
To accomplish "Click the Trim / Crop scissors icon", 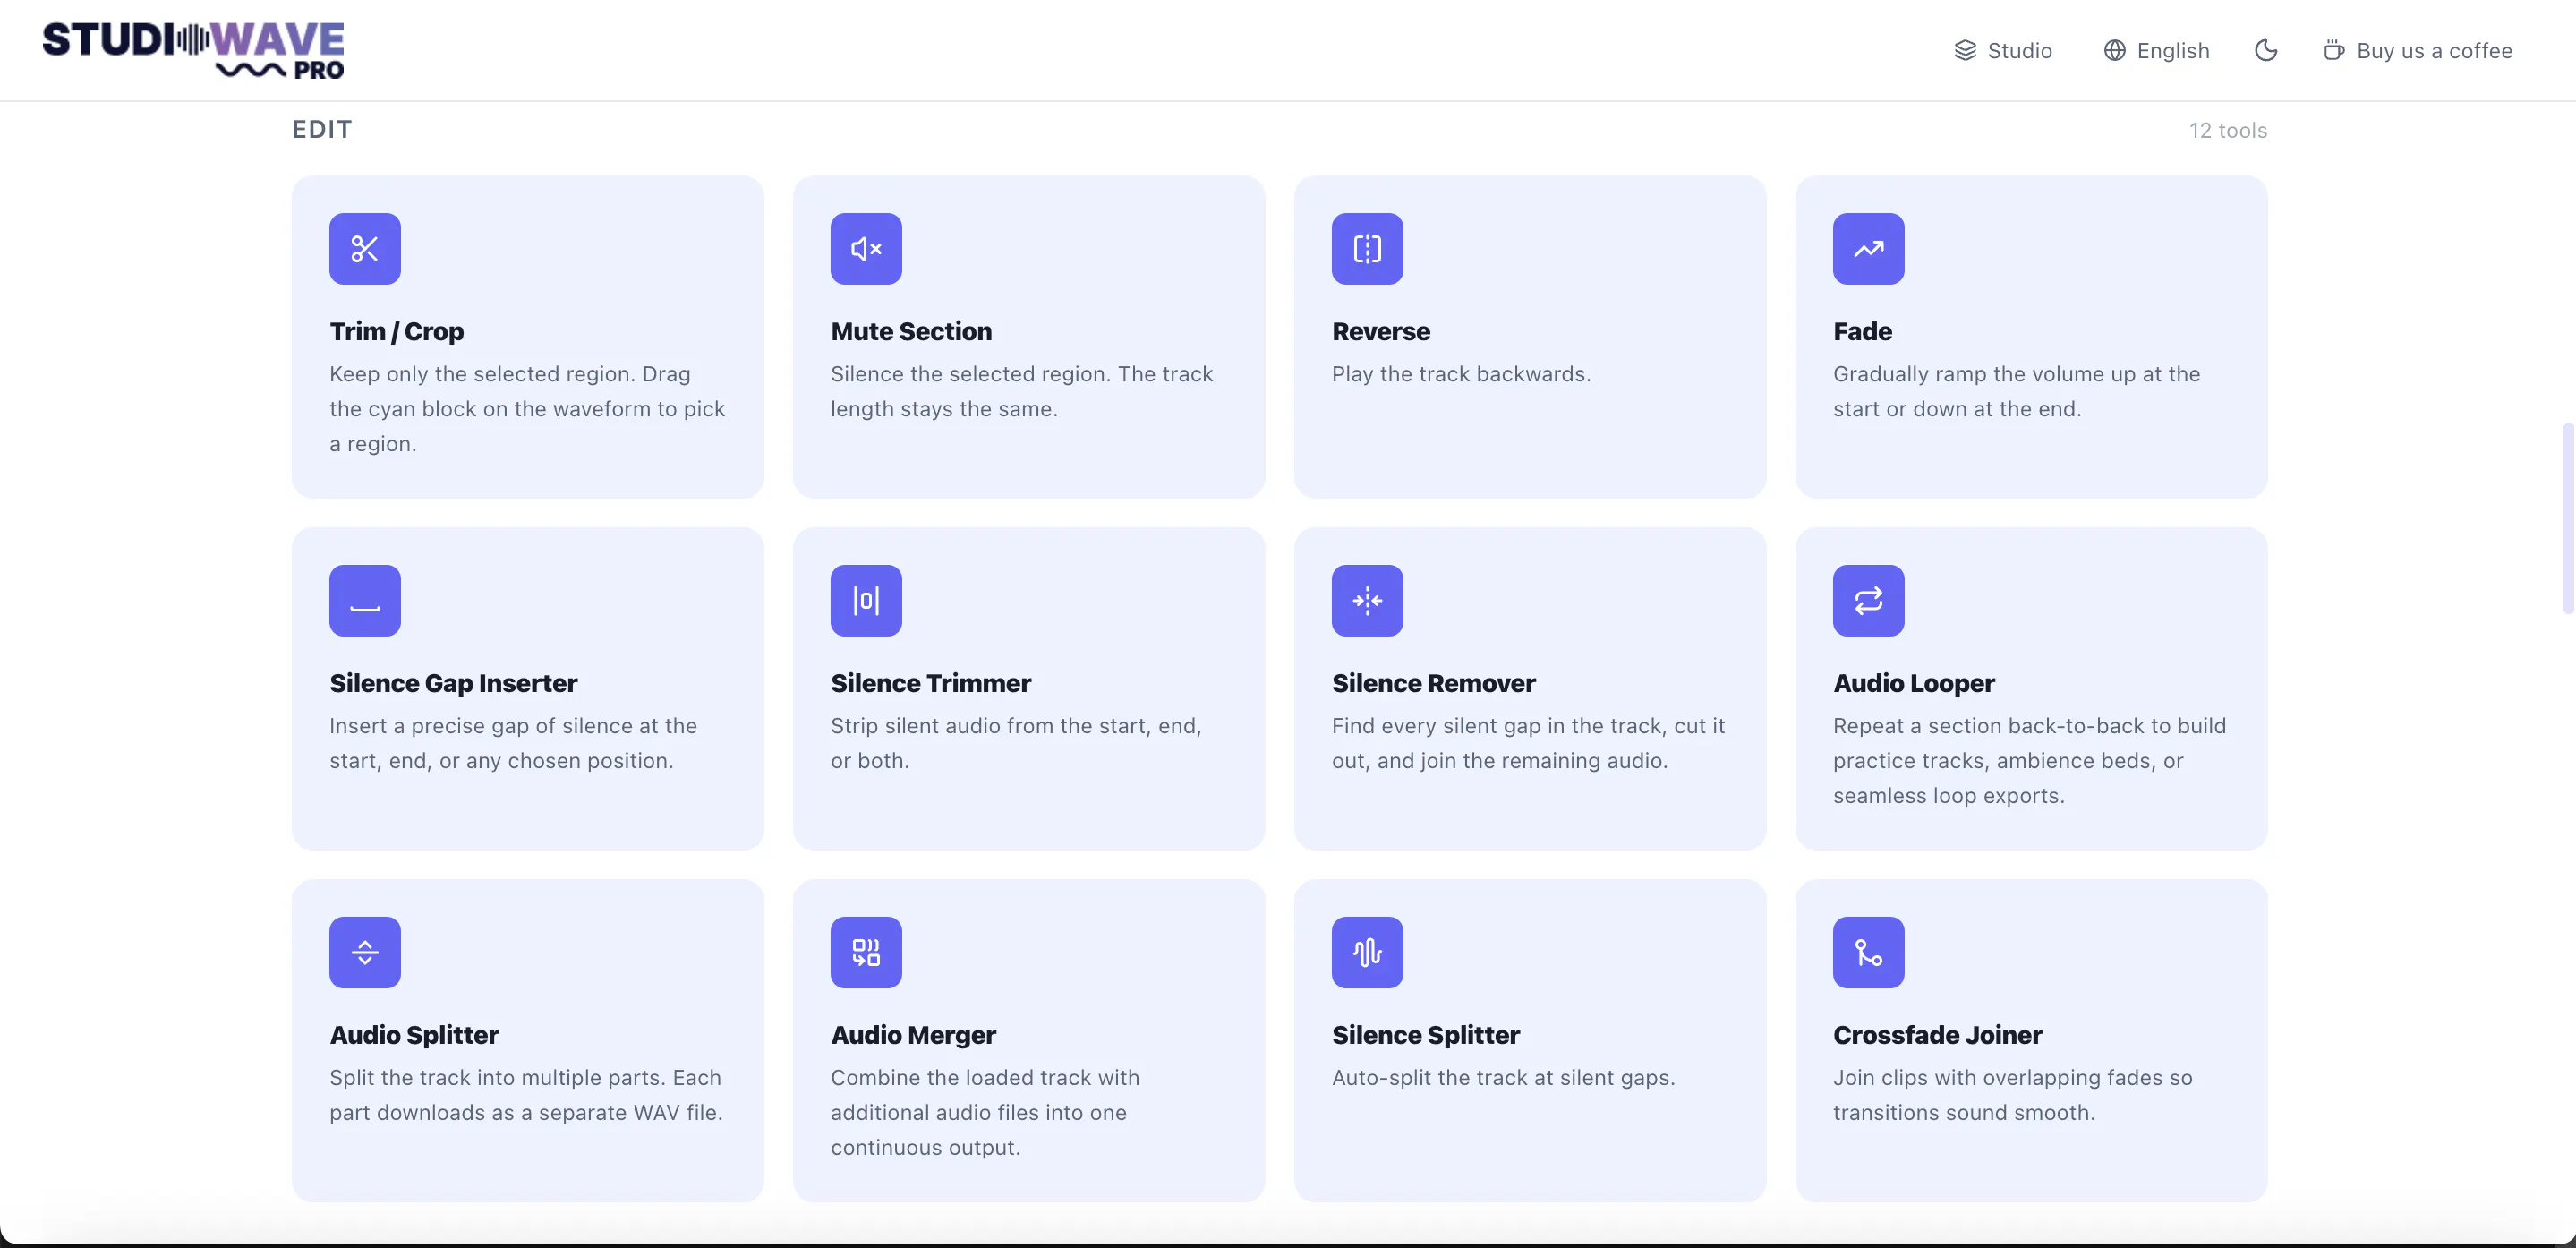I will tap(365, 248).
